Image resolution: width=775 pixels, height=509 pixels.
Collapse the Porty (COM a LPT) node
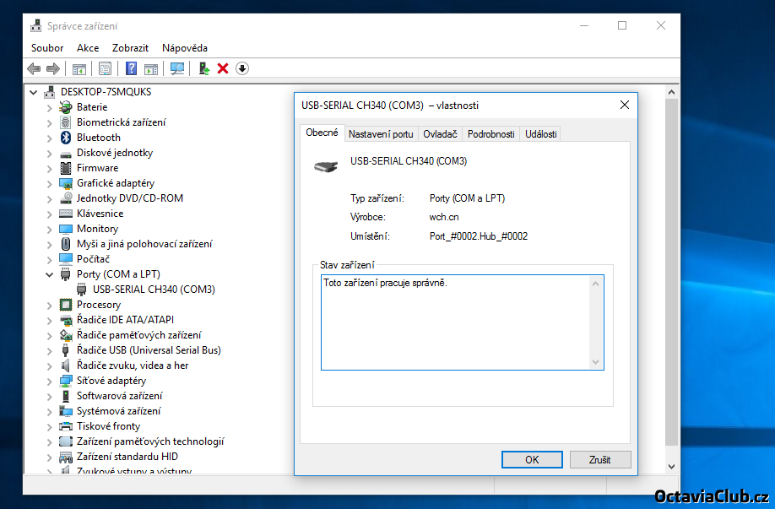49,274
